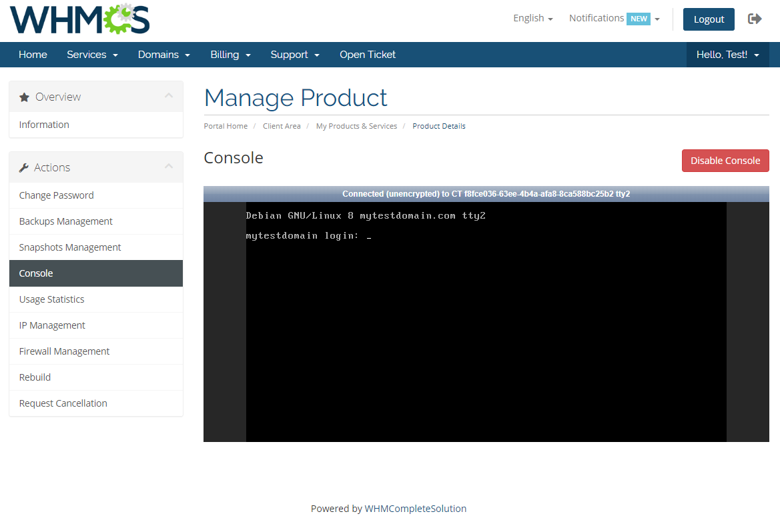The width and height of the screenshot is (780, 518).
Task: Select the Console sidebar item
Action: click(96, 273)
